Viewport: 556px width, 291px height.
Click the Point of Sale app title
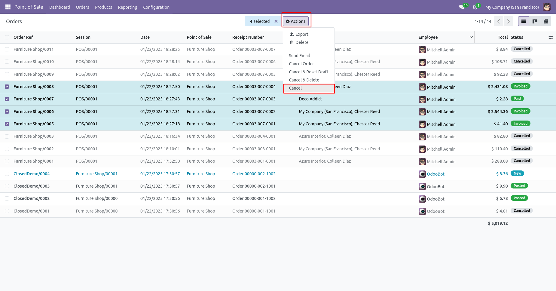click(x=29, y=7)
